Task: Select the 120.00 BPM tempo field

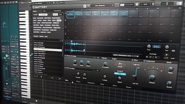Action: [x=129, y=5]
